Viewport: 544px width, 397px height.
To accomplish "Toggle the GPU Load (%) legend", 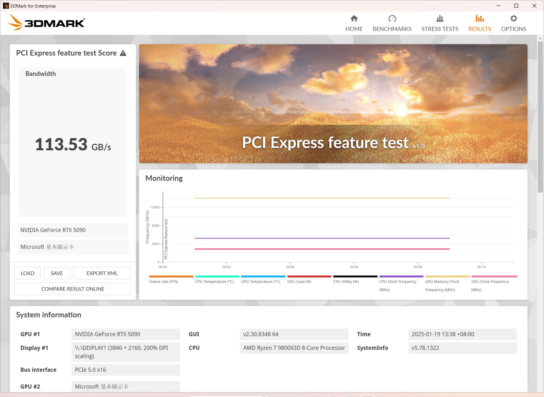I will [309, 280].
